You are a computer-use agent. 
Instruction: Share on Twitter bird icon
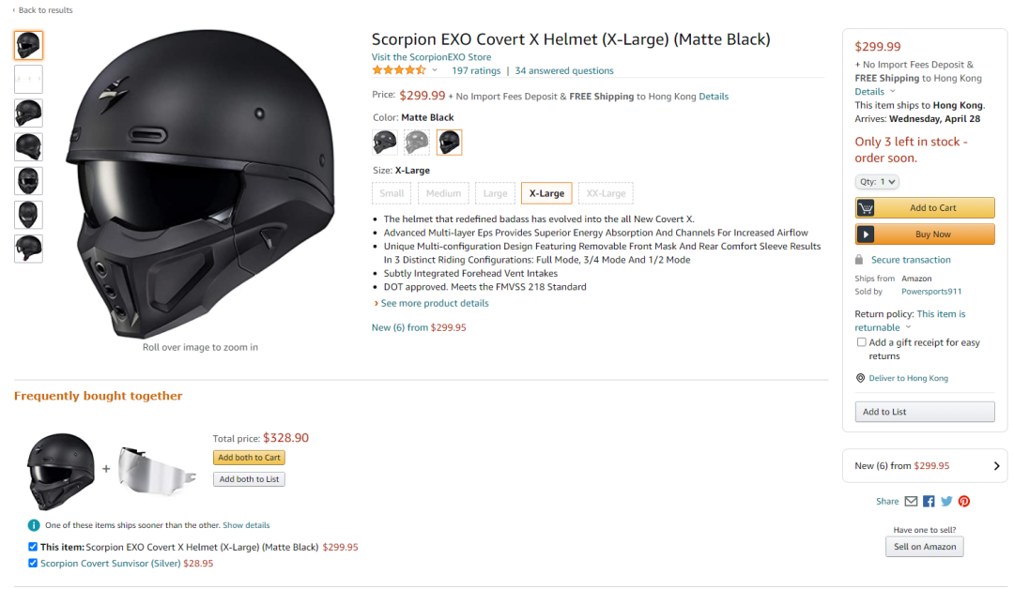point(946,501)
